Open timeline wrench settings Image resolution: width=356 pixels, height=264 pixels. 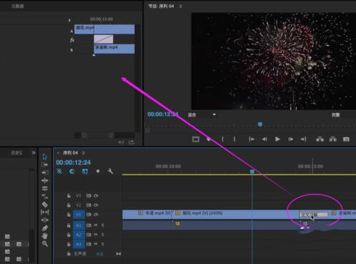110,171
